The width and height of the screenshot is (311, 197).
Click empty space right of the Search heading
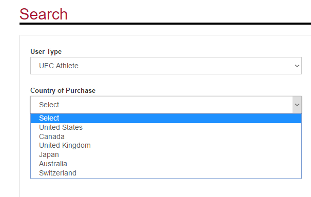[x=188, y=14]
